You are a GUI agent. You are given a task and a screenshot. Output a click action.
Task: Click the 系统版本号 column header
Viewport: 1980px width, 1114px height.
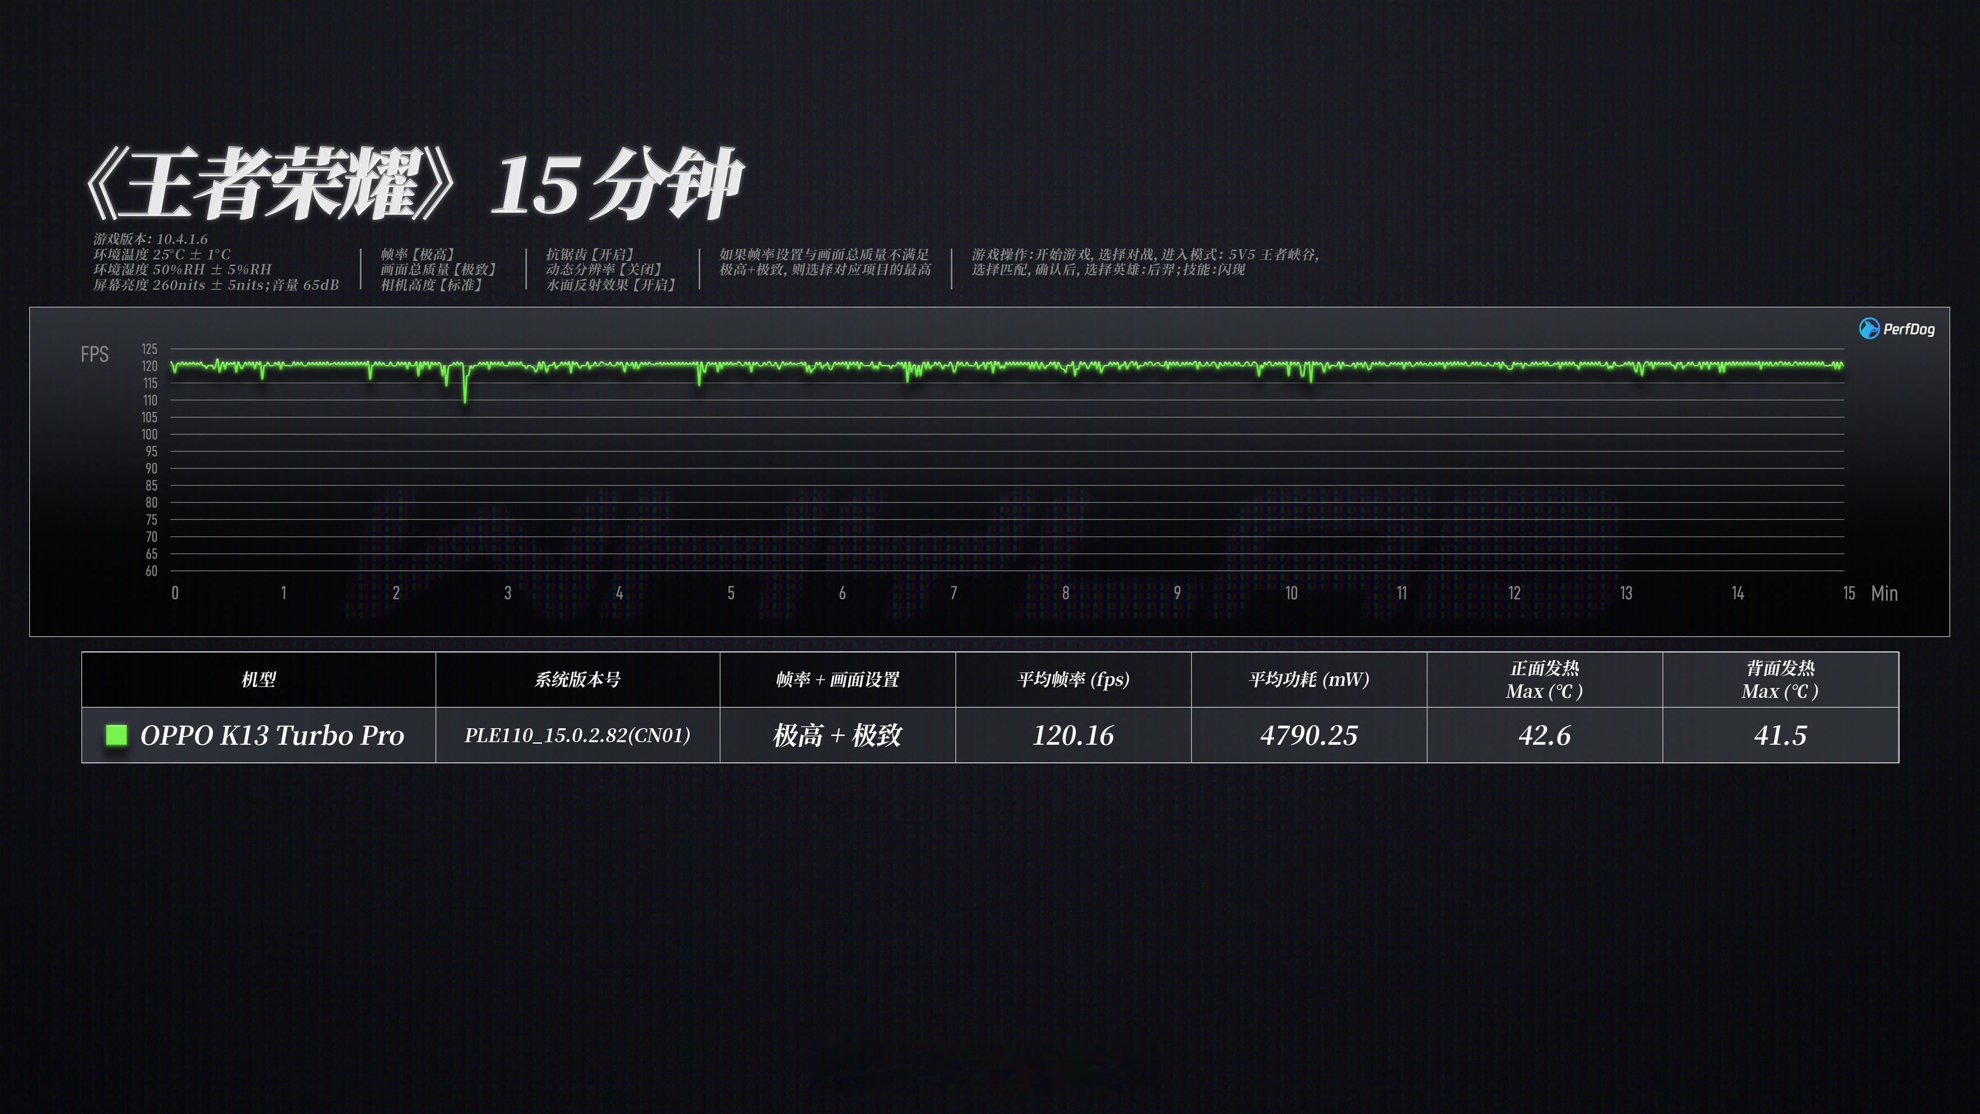coord(577,680)
